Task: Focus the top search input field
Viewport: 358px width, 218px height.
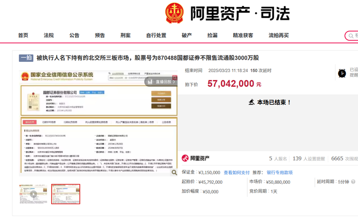Action: pos(352,36)
